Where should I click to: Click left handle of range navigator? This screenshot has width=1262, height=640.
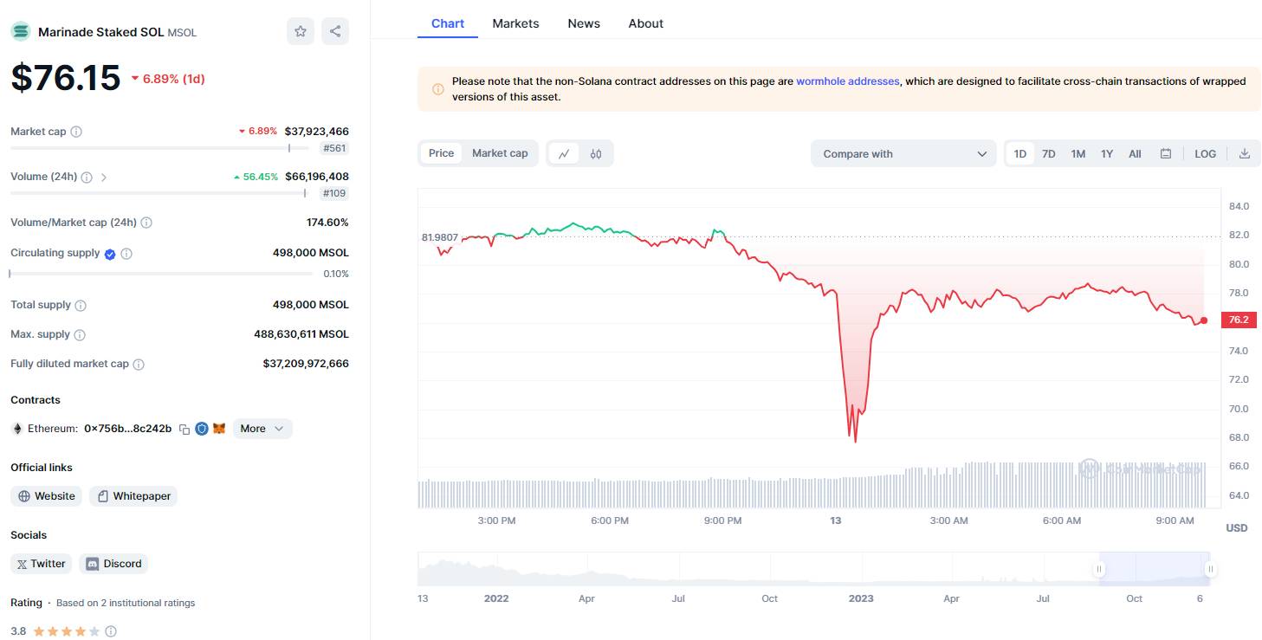click(x=1099, y=569)
